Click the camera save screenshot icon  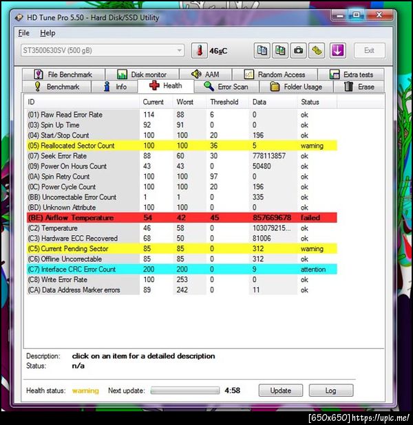click(299, 50)
